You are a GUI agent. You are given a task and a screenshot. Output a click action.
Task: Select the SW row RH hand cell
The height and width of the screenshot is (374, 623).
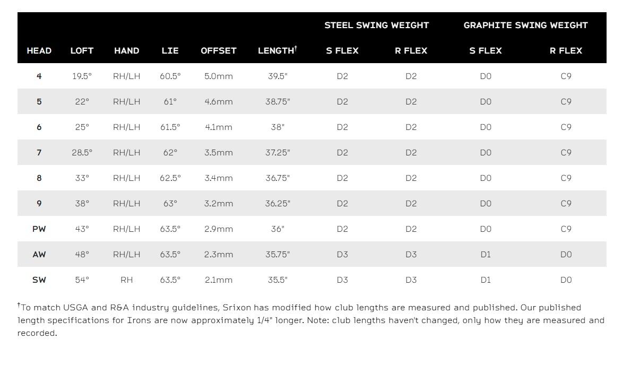(126, 280)
